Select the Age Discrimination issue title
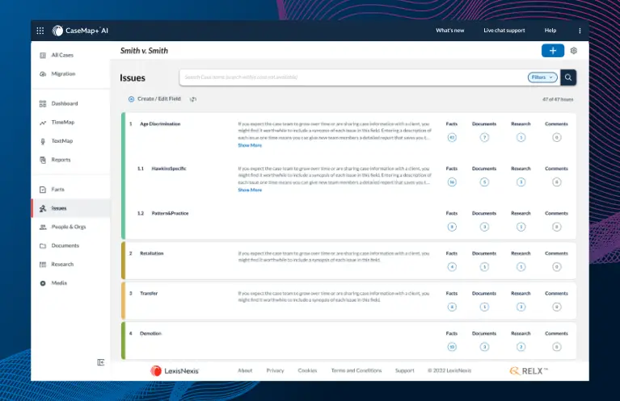Screen dimensions: 620x401 [160, 124]
